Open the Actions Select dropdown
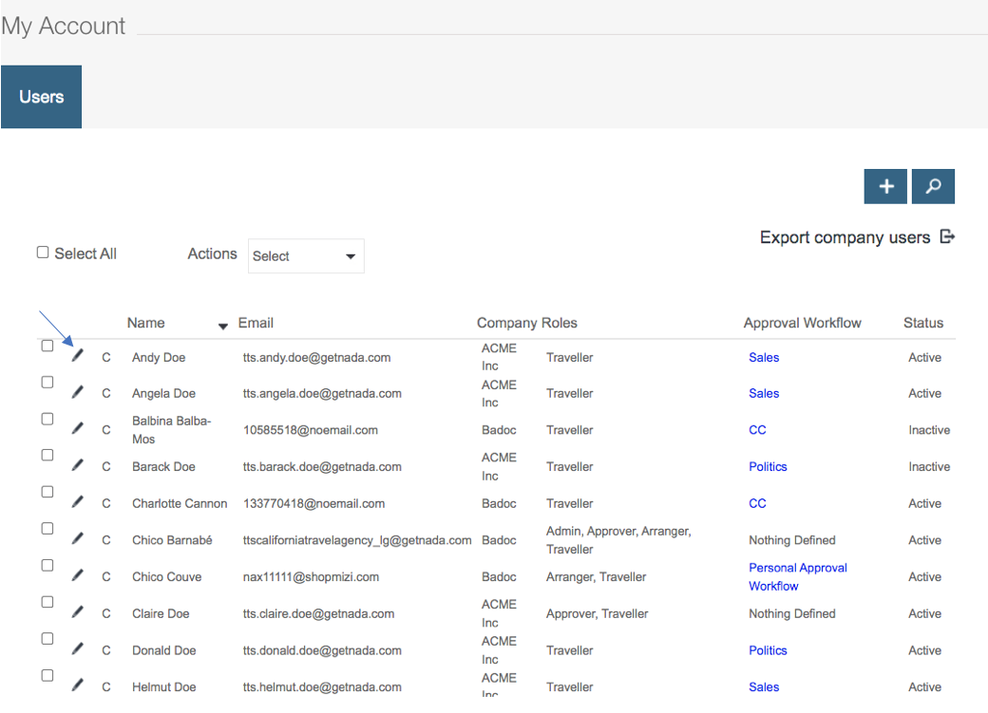Image resolution: width=988 pixels, height=713 pixels. pos(306,256)
